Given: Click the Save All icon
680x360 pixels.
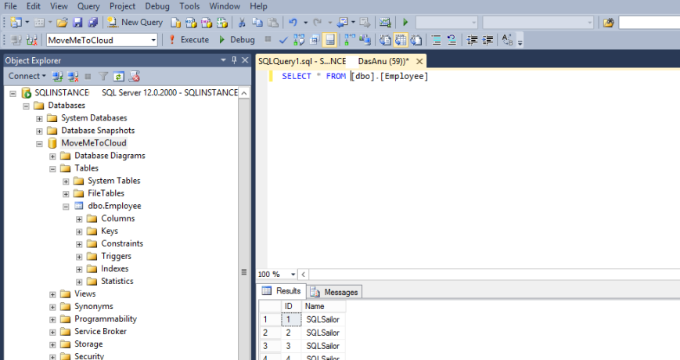Looking at the screenshot, I should (x=94, y=23).
